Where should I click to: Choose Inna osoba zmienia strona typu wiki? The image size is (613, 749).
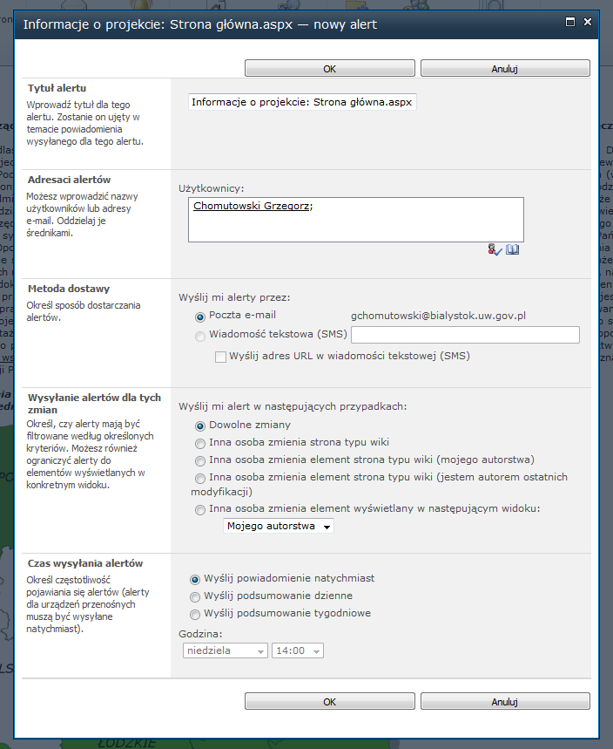coord(200,443)
